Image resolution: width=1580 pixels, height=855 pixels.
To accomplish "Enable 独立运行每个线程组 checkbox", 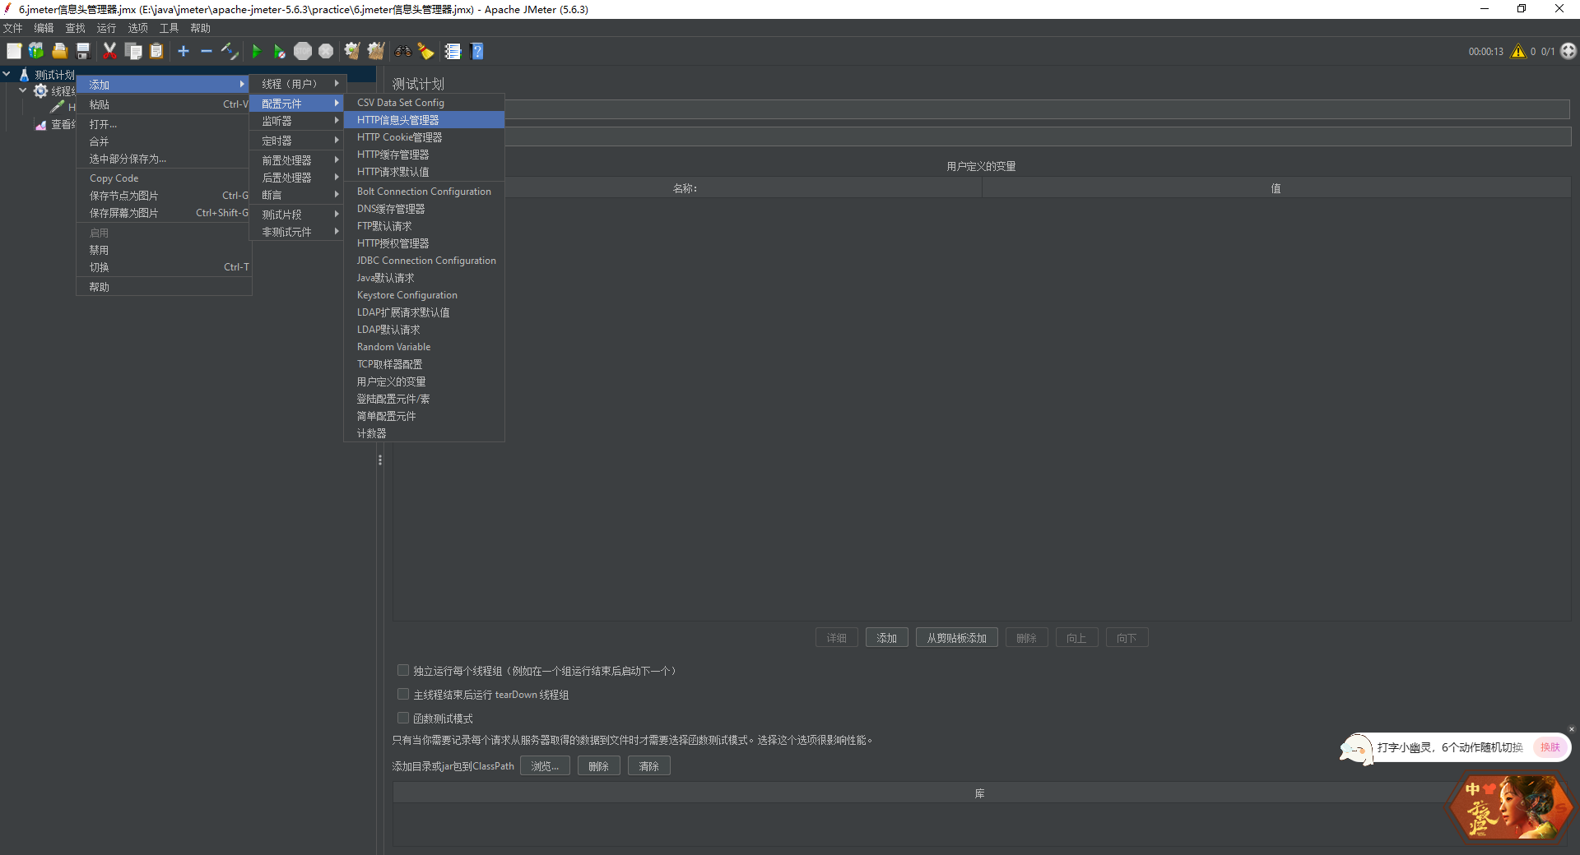I will pyautogui.click(x=403, y=671).
